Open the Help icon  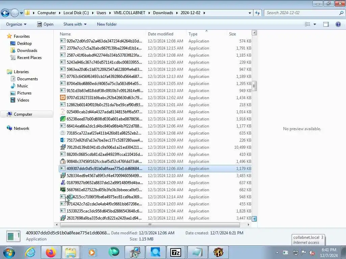338,24
